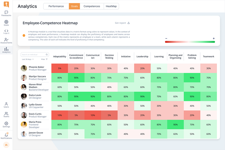225x150 pixels.
Task: Switch to the Competences tab
Action: point(92,6)
